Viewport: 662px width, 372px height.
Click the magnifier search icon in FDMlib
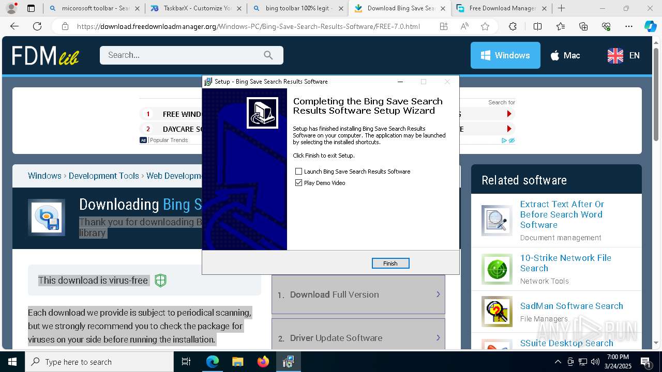[x=268, y=55]
